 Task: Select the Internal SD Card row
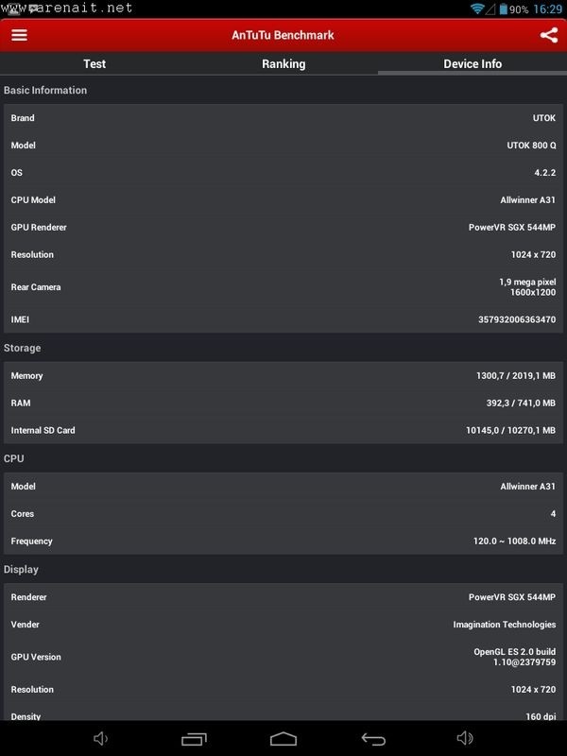(x=283, y=430)
